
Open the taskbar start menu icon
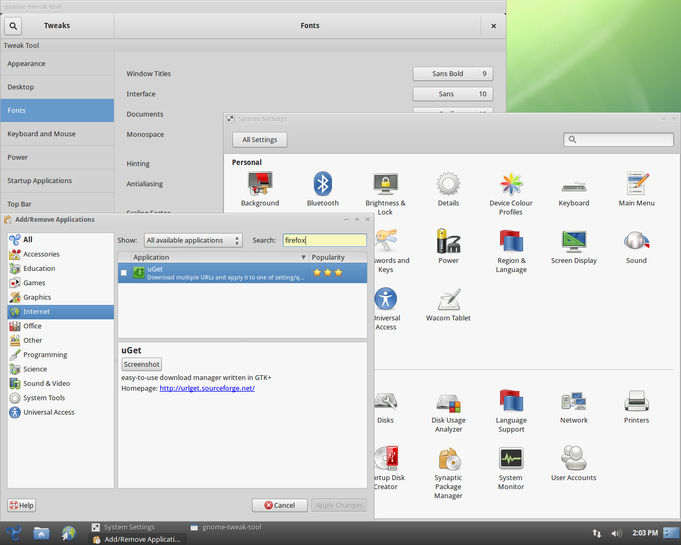[14, 533]
